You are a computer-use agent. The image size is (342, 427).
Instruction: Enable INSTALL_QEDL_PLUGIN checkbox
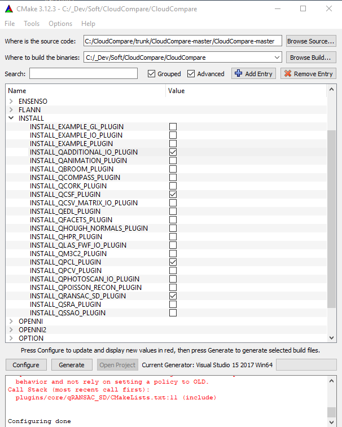point(173,212)
